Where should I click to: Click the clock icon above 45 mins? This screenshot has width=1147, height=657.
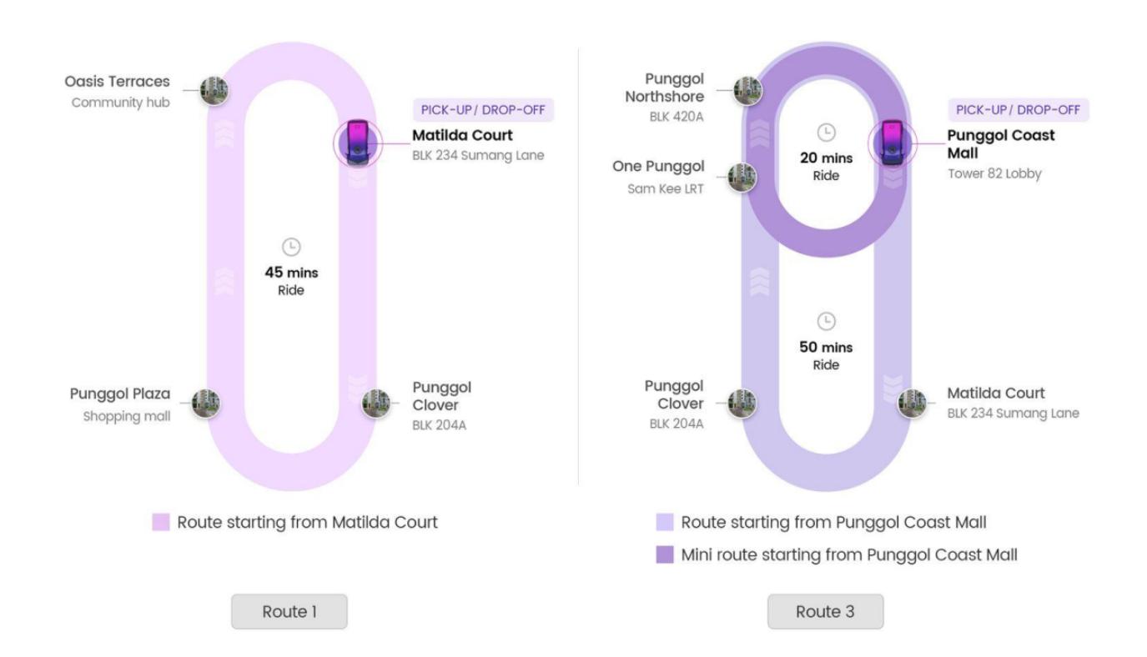pos(291,247)
